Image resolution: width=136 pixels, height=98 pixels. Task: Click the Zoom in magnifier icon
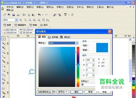21,20
